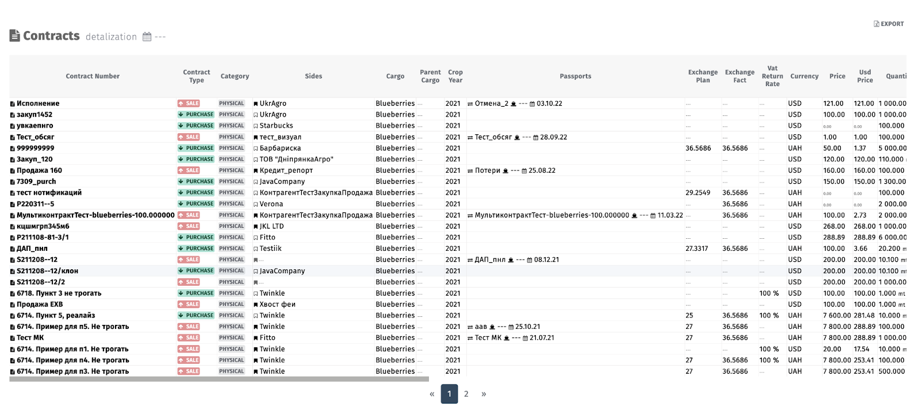Open contract Продажа 160
Screen dimensions: 920x415
pos(39,170)
